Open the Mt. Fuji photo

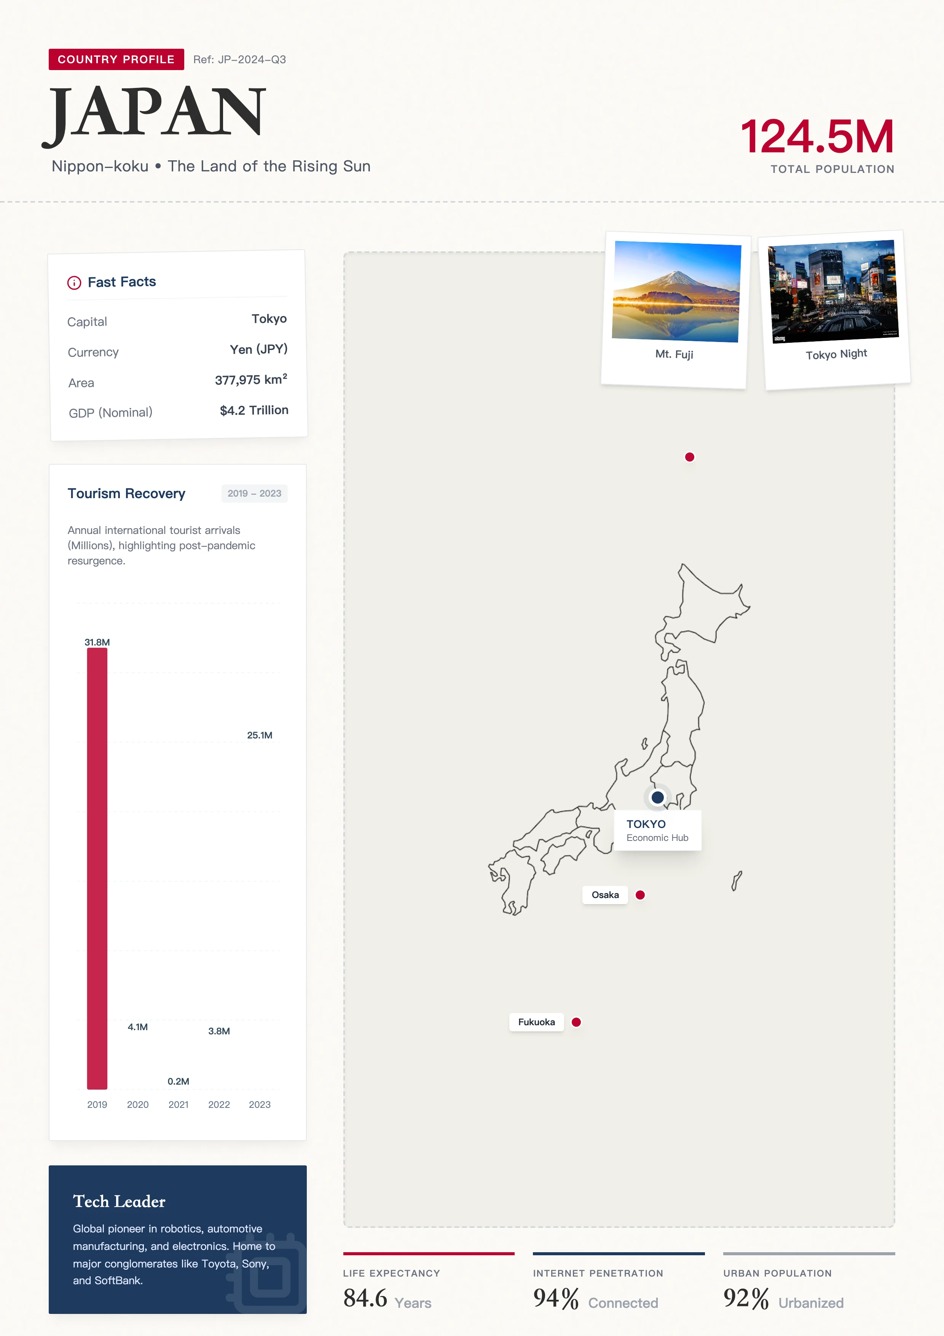pos(676,292)
